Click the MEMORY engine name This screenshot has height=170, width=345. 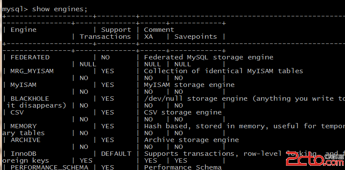pyautogui.click(x=24, y=126)
